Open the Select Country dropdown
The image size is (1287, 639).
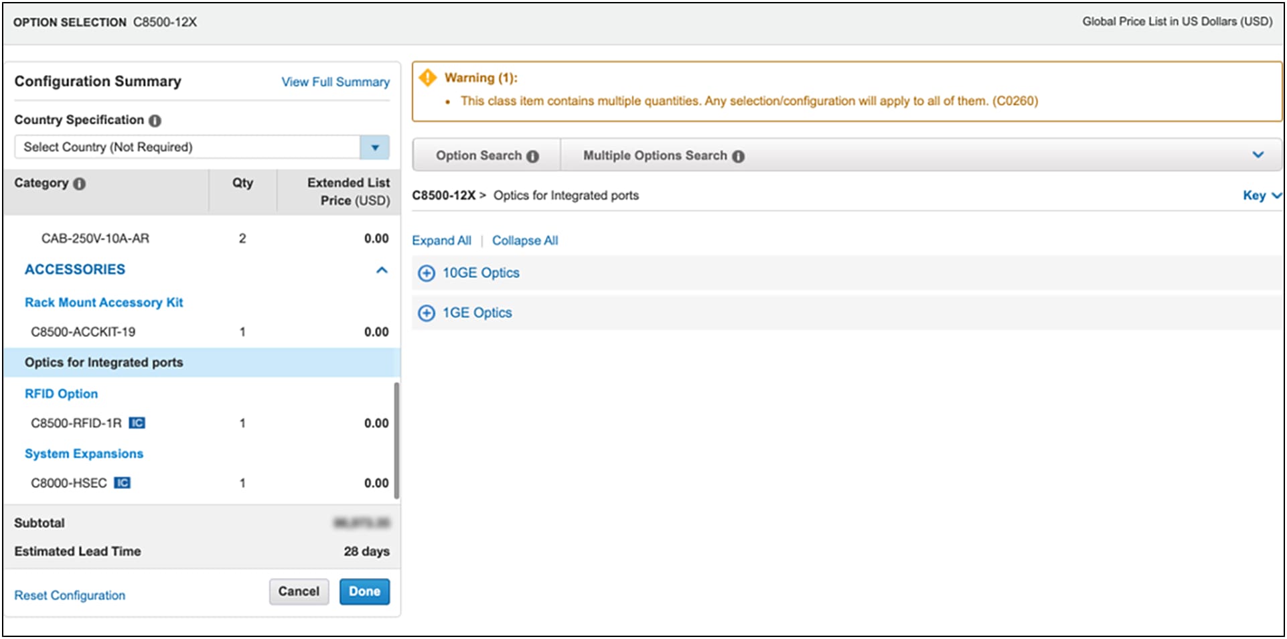pyautogui.click(x=374, y=147)
